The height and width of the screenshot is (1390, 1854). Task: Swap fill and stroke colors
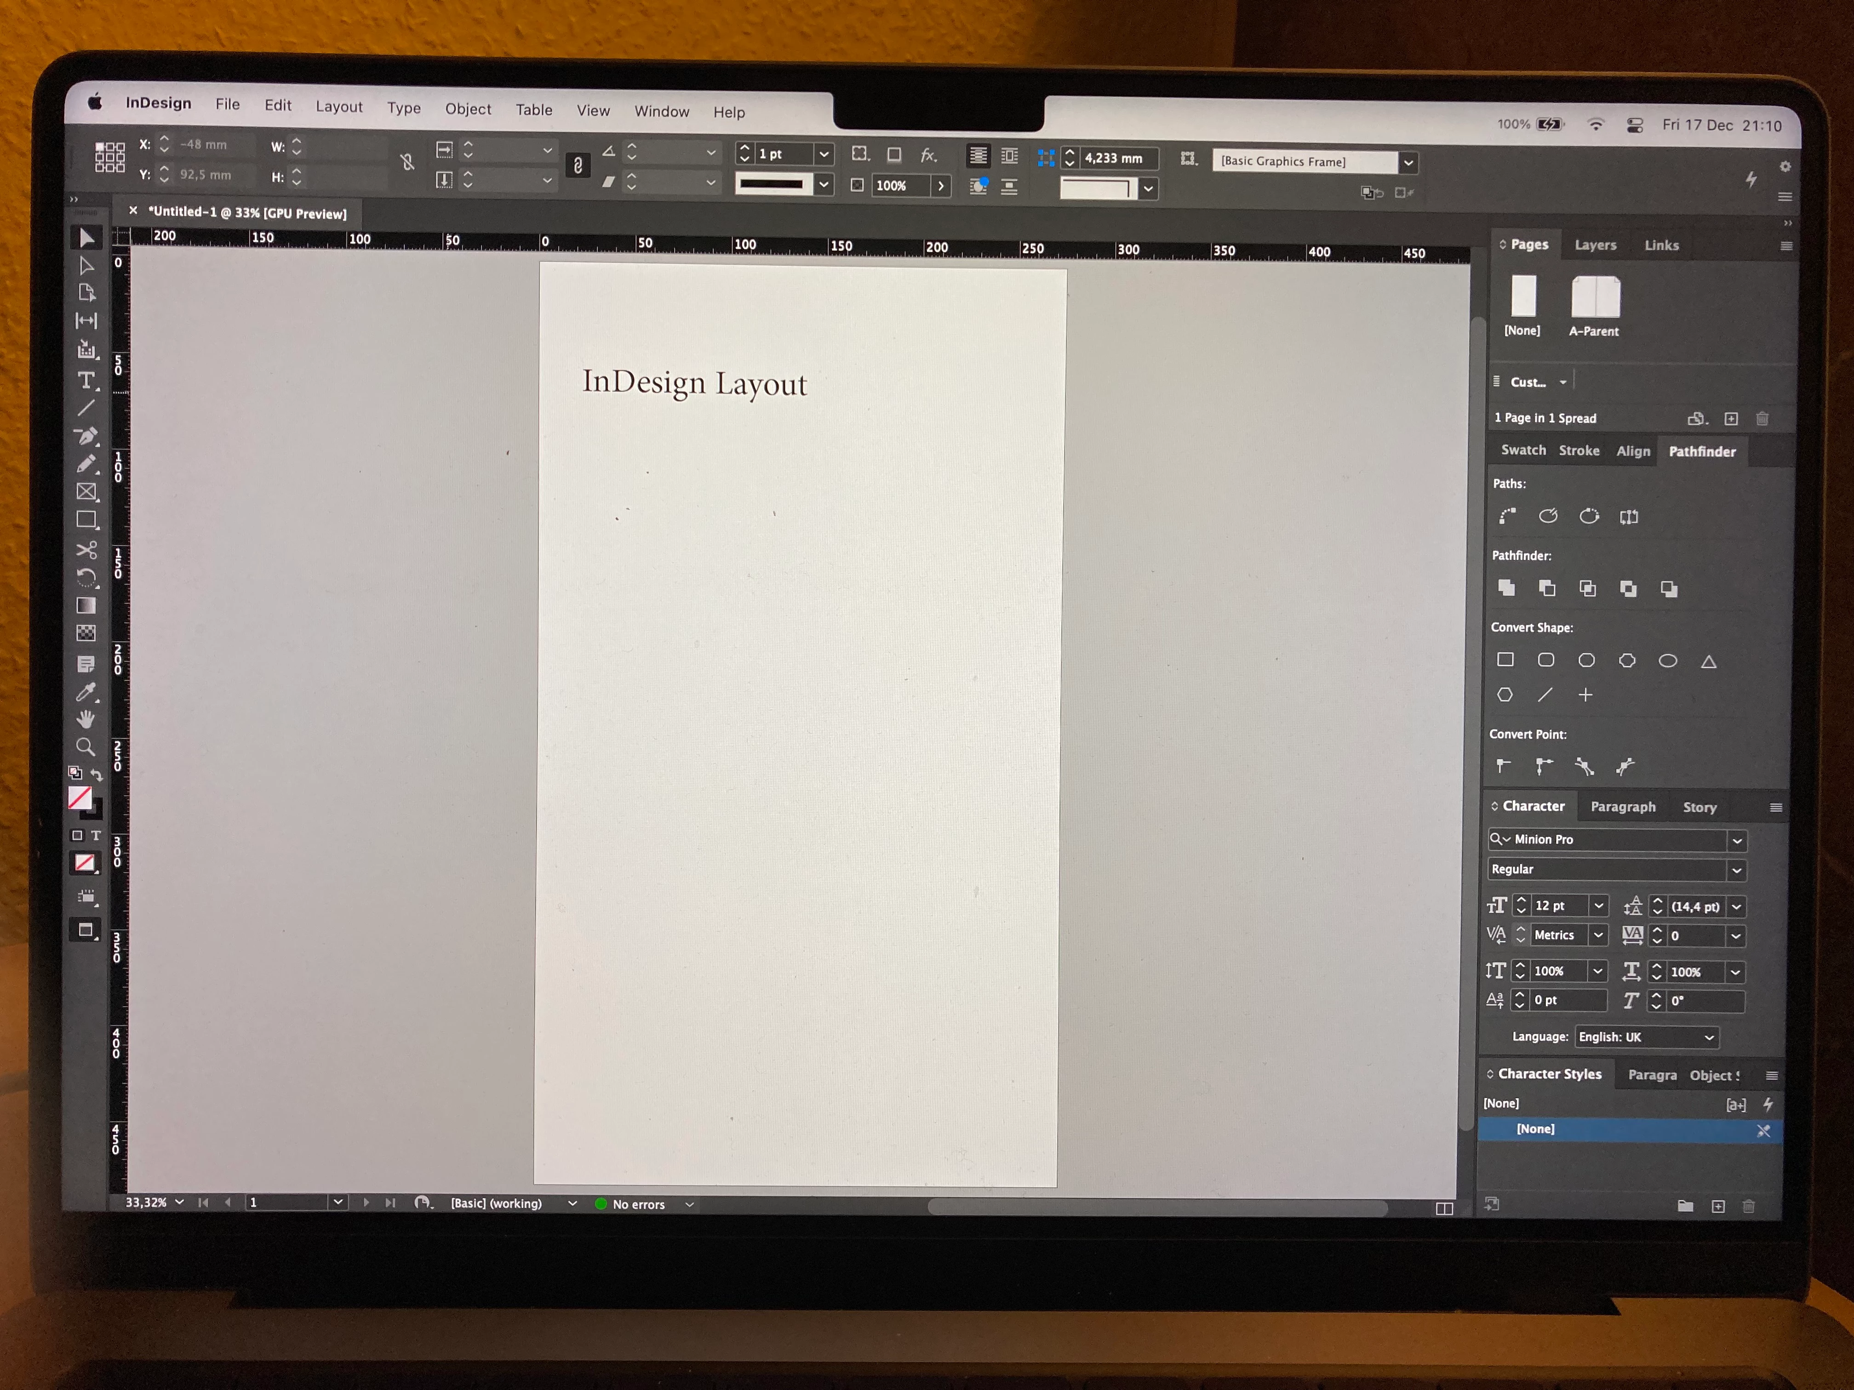[x=97, y=774]
